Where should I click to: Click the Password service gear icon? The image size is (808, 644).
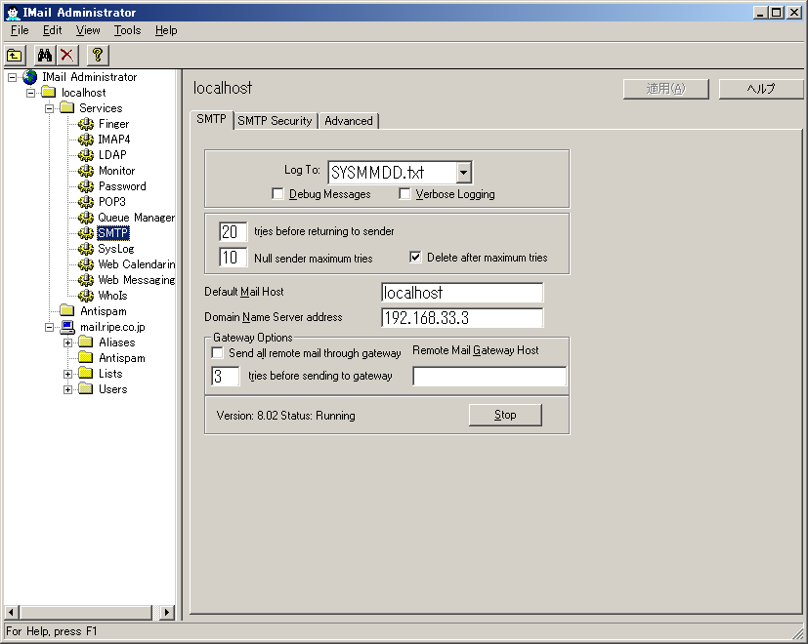click(x=86, y=186)
